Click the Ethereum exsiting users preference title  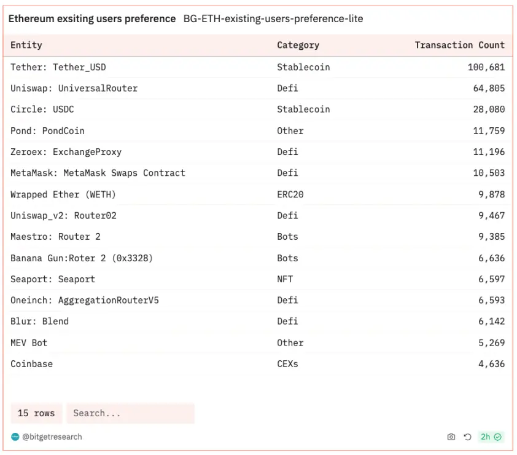tap(92, 19)
